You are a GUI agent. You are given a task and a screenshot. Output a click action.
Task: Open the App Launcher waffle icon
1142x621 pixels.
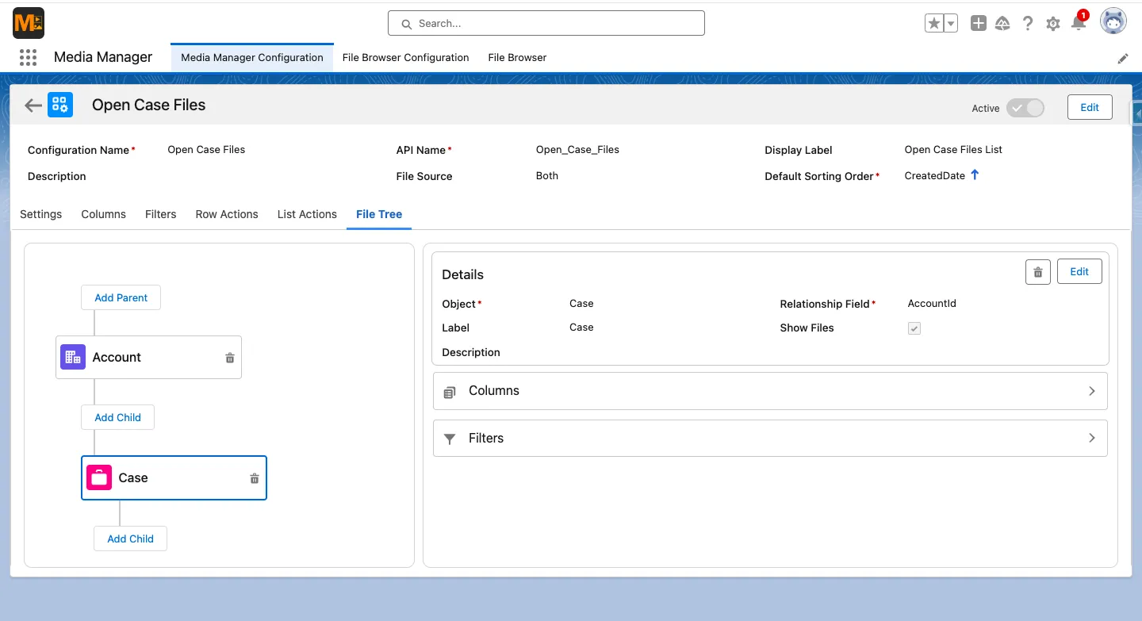pos(28,57)
